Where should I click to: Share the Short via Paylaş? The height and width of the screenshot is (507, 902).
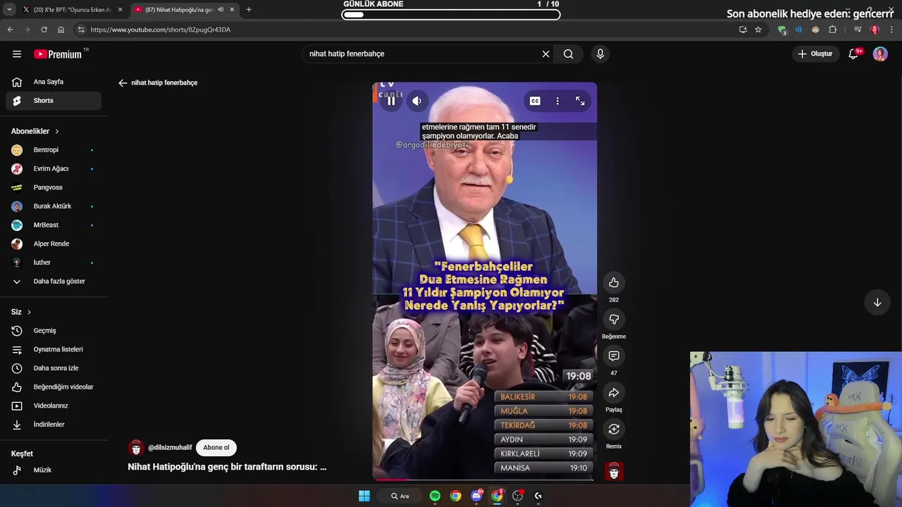[x=614, y=392]
